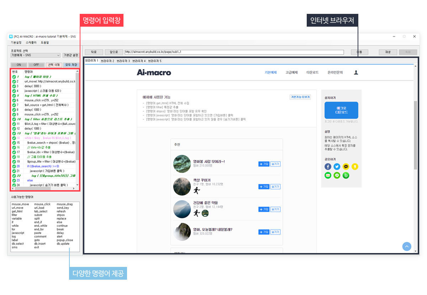The width and height of the screenshot is (427, 295).
Task: Click the dark green badge icon under 건강에 좋은 약들
Action: point(205,213)
